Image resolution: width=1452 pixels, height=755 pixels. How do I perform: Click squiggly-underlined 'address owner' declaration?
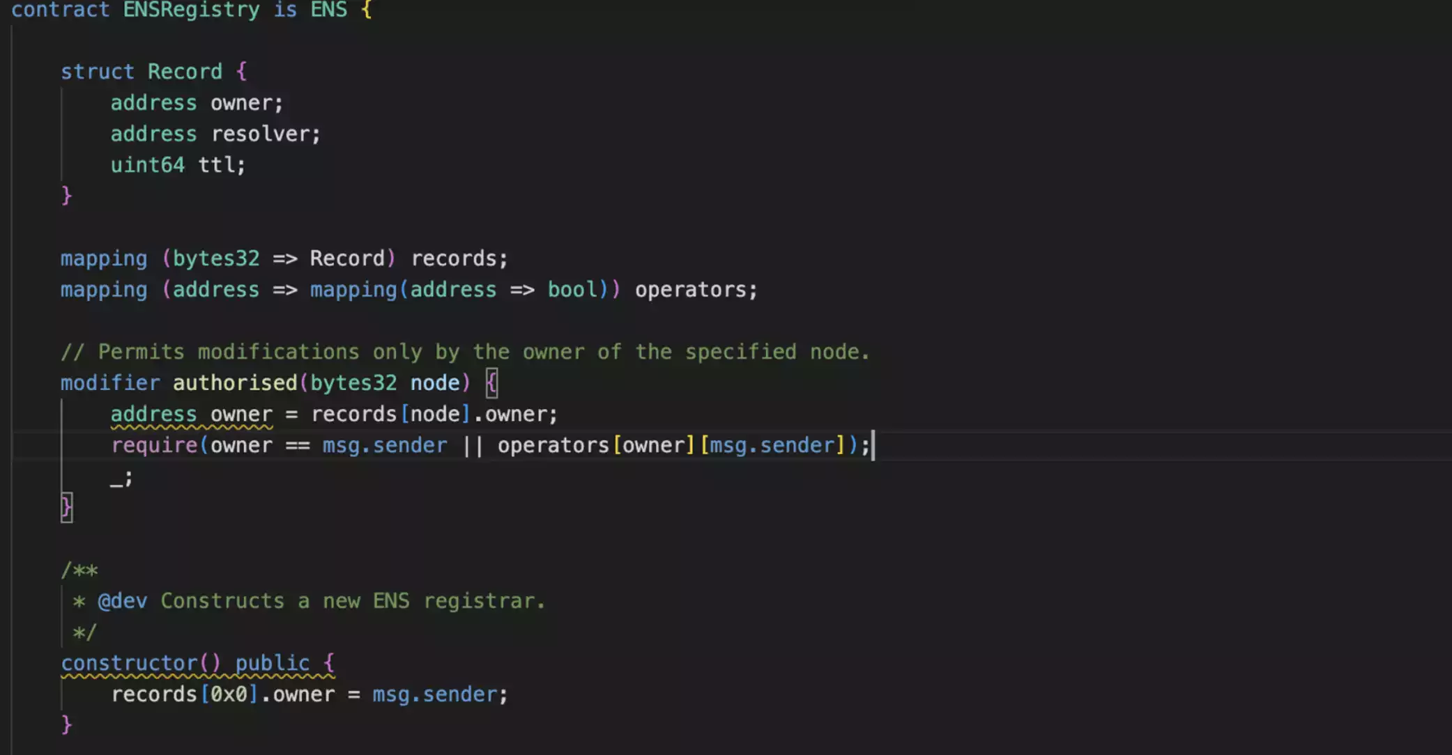click(191, 414)
